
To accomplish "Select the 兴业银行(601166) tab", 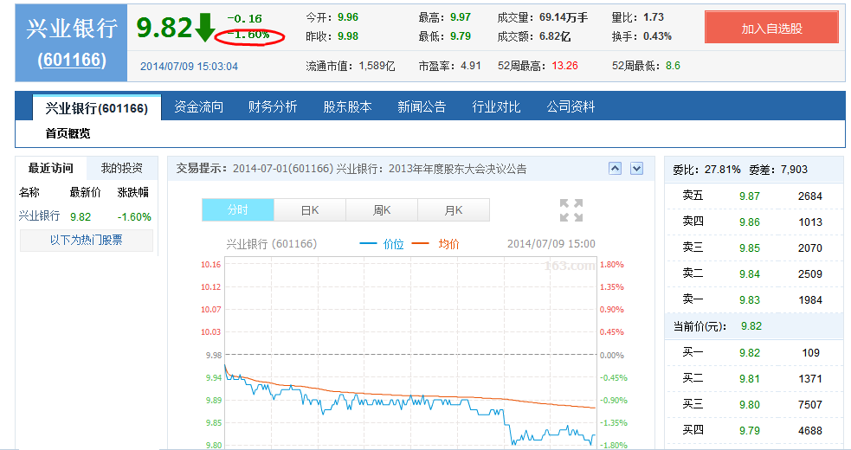I will click(x=97, y=107).
